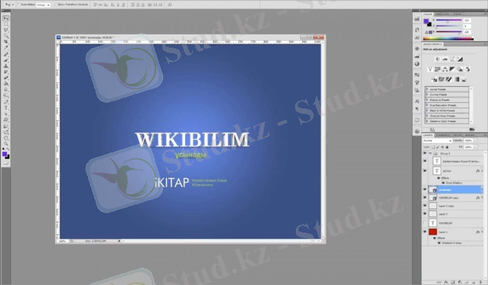
Task: Select the Eyedropper tool
Action: click(6, 47)
